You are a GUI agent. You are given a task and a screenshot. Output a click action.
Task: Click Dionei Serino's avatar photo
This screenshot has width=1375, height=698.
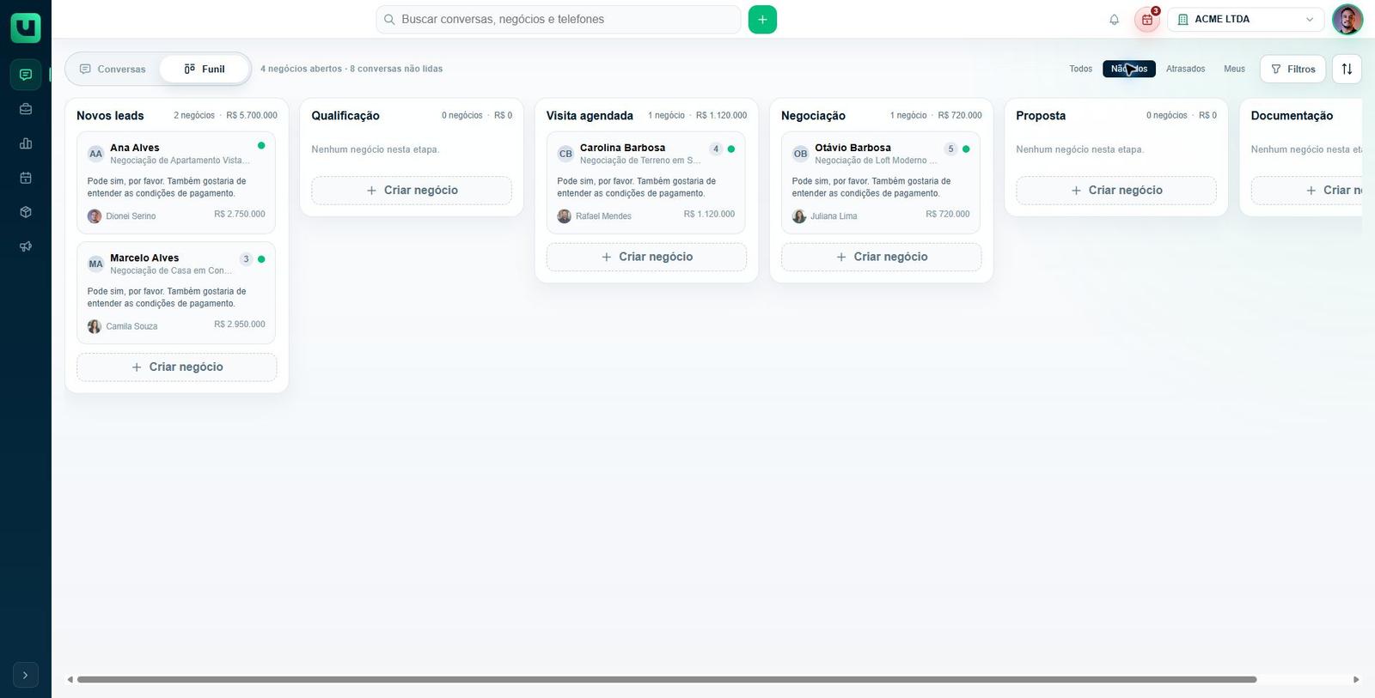click(95, 216)
